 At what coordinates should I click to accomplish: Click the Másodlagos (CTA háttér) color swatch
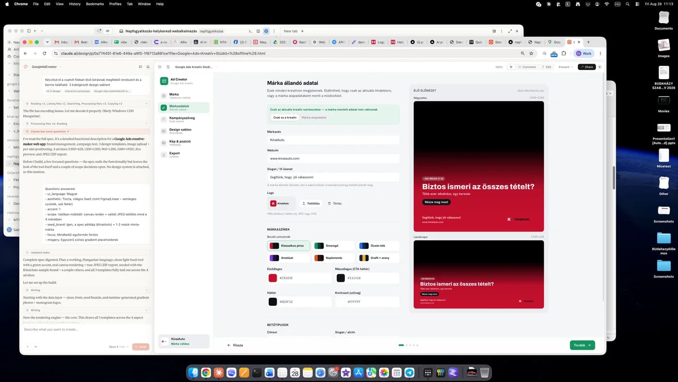[x=340, y=278]
